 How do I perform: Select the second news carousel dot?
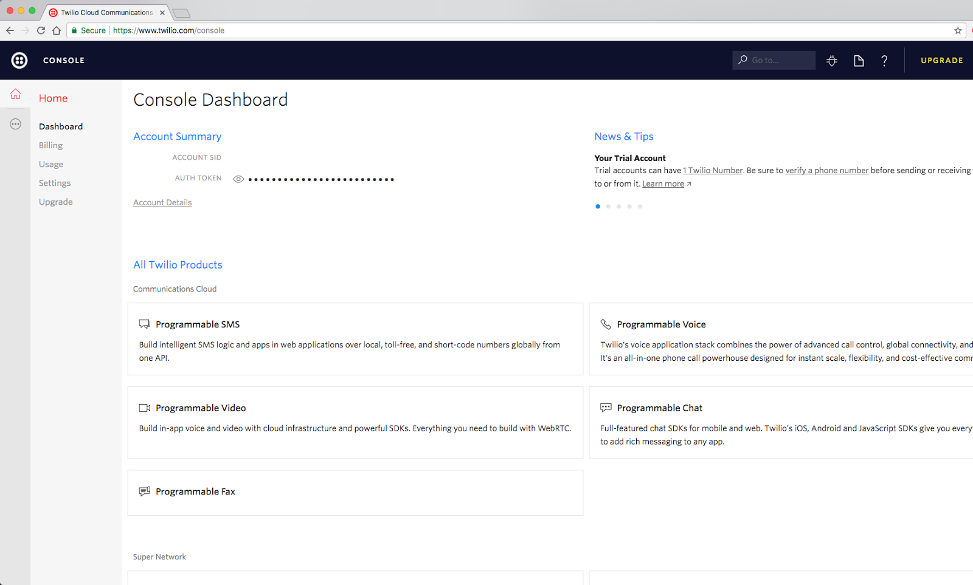[x=608, y=207]
